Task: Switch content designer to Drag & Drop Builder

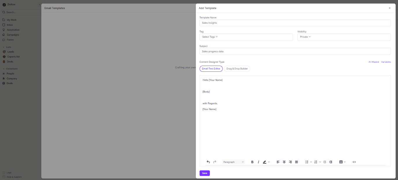Action: 237,69
